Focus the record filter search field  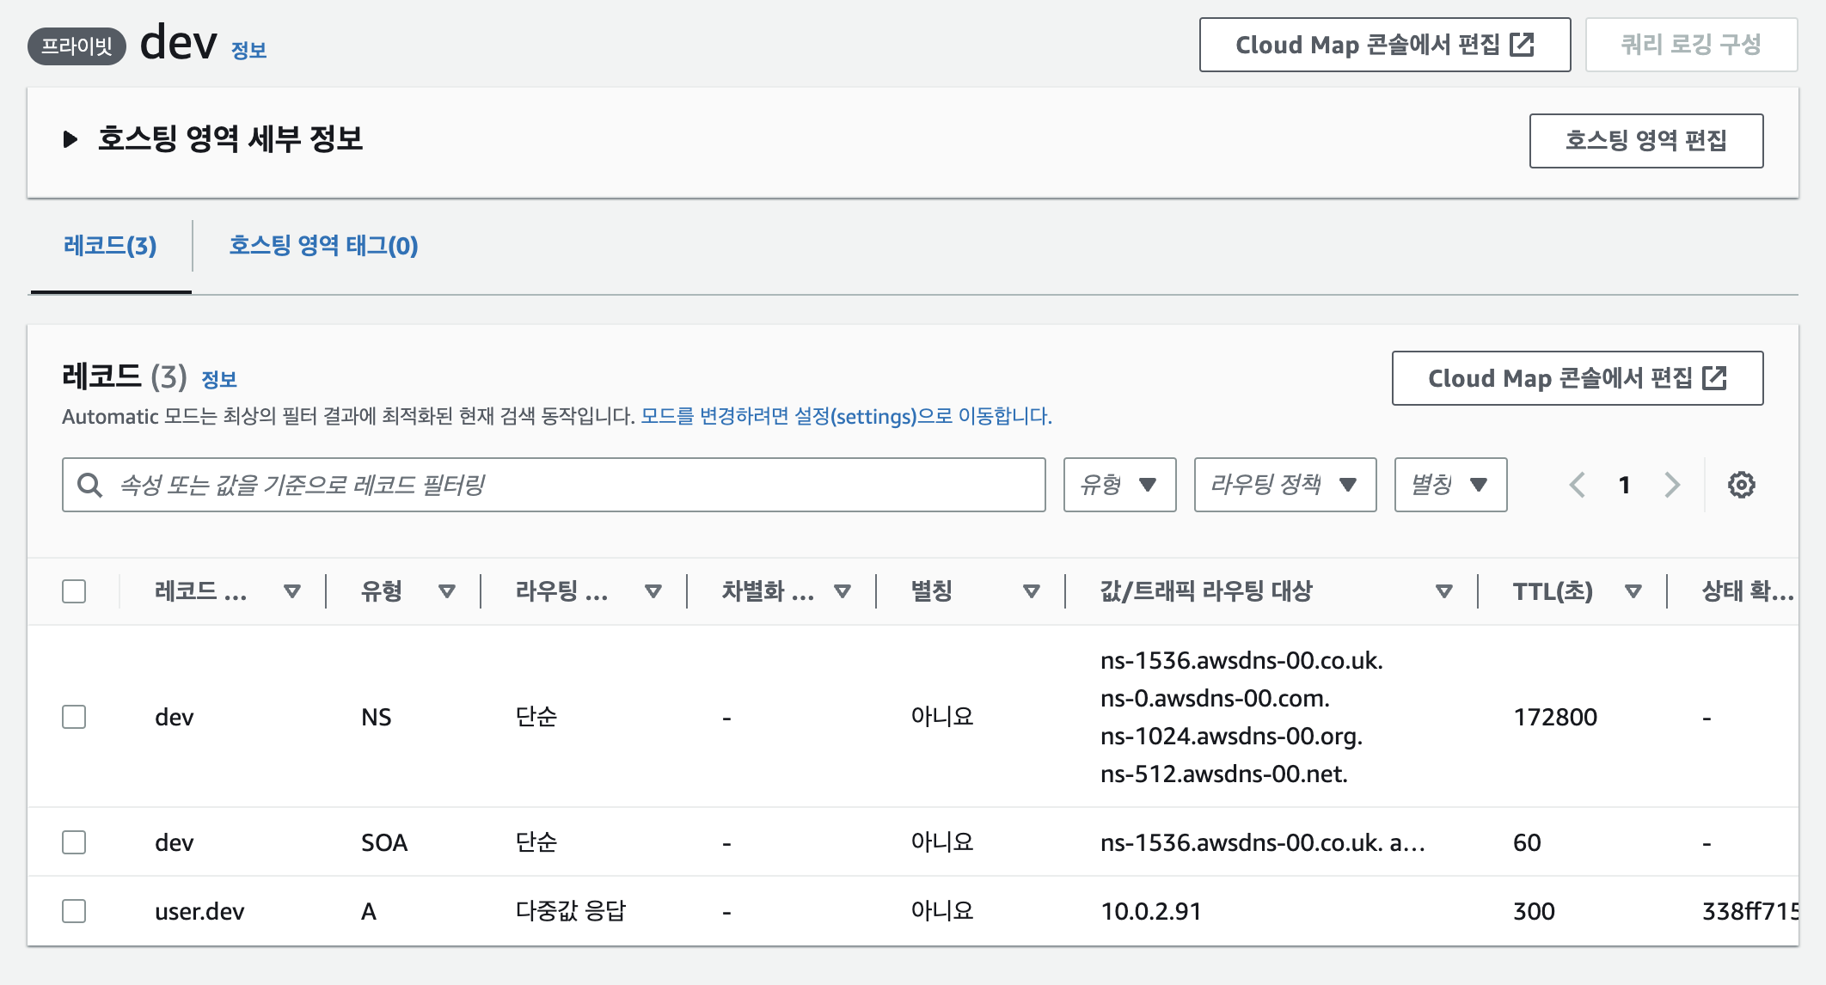tap(554, 485)
